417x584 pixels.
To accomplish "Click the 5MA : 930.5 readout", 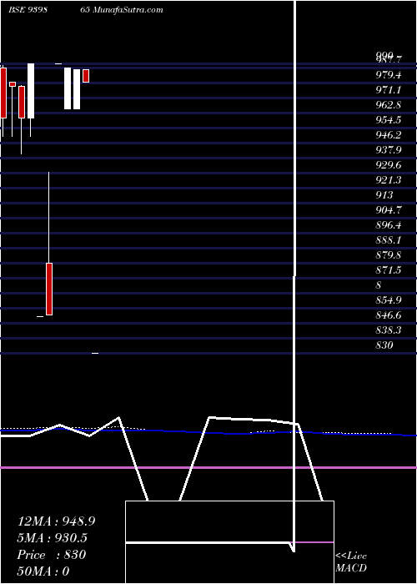I will (52, 538).
